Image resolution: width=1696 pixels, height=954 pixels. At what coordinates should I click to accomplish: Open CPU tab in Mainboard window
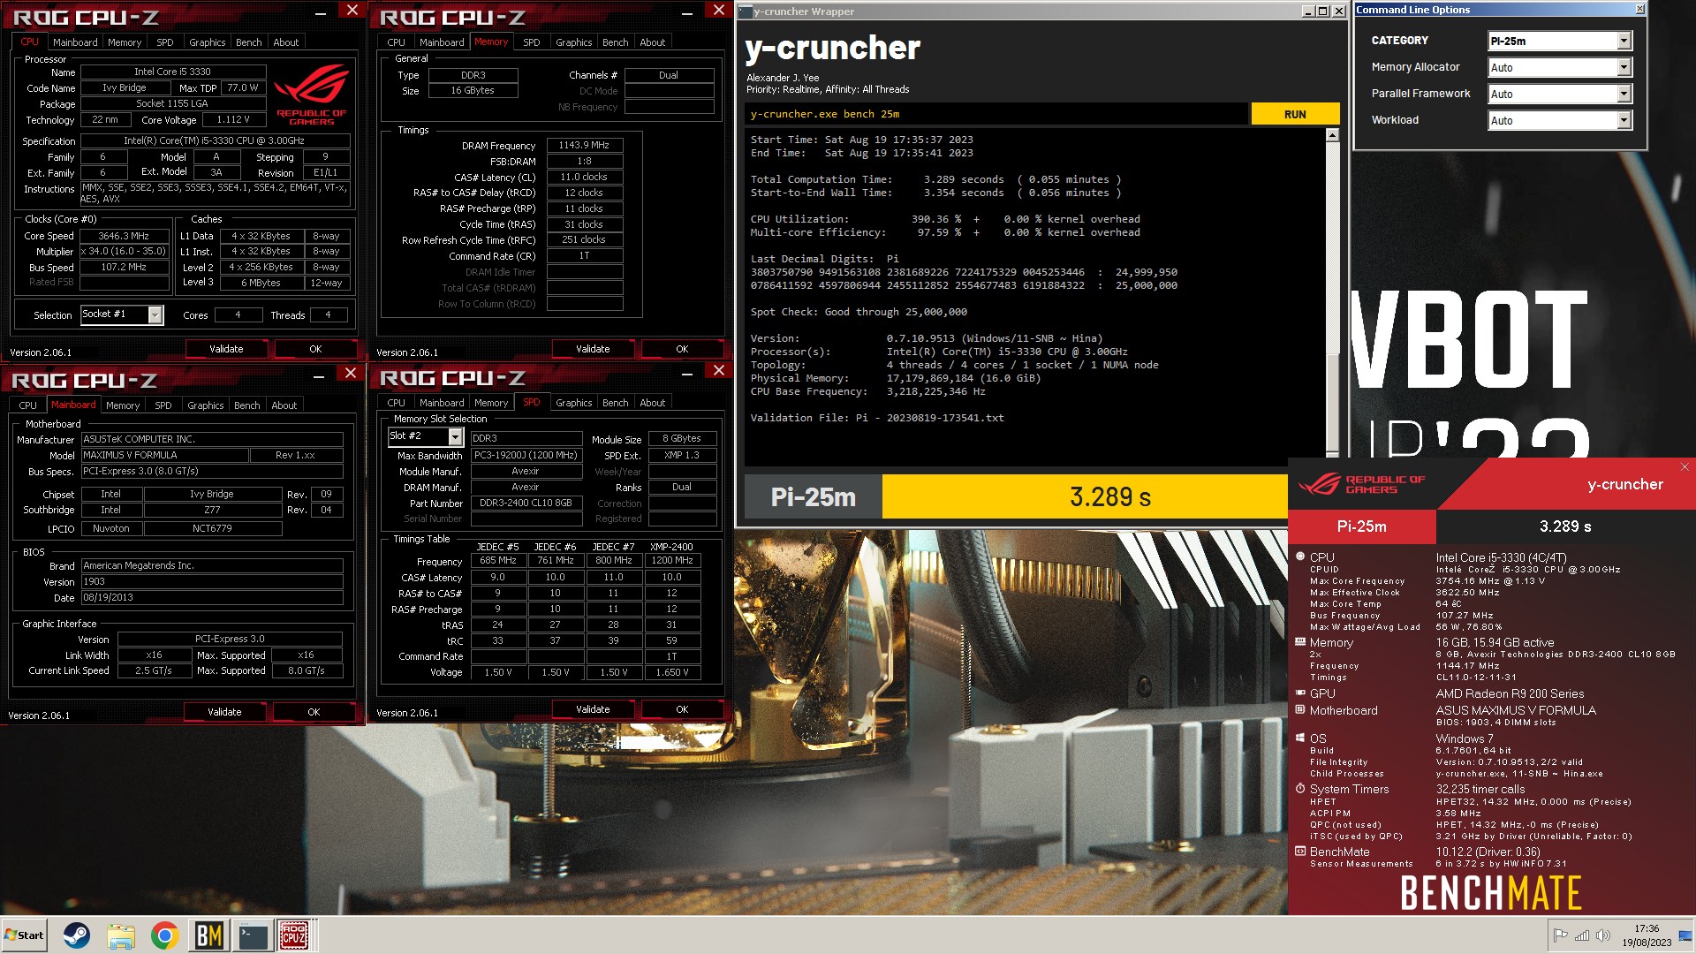(x=27, y=405)
